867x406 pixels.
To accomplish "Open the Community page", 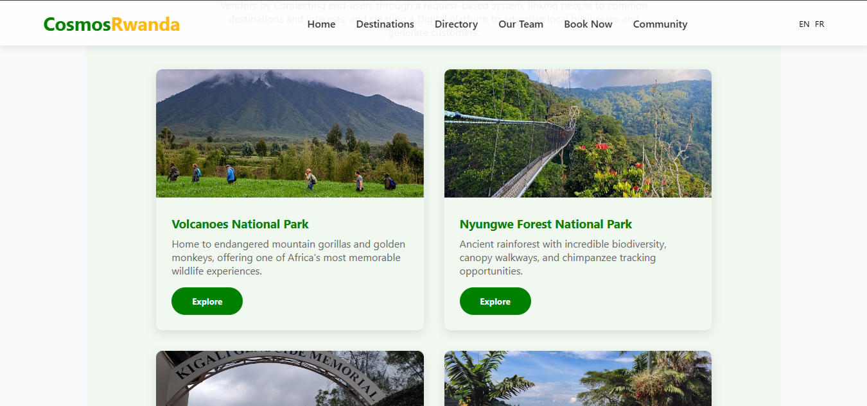I will [660, 24].
